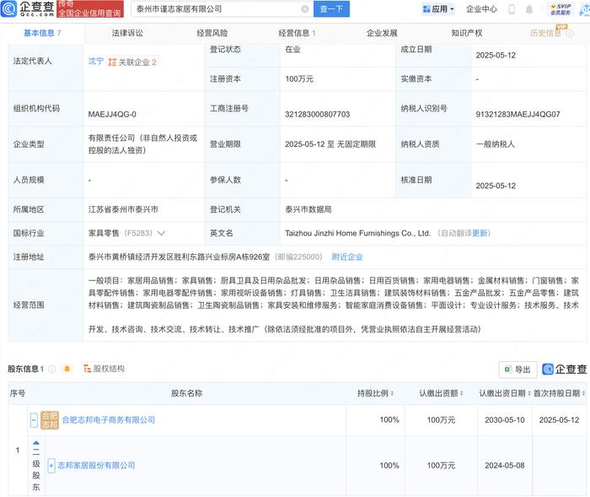Select organization code MAEJJ4QG-0
The width and height of the screenshot is (590, 497).
click(x=112, y=114)
